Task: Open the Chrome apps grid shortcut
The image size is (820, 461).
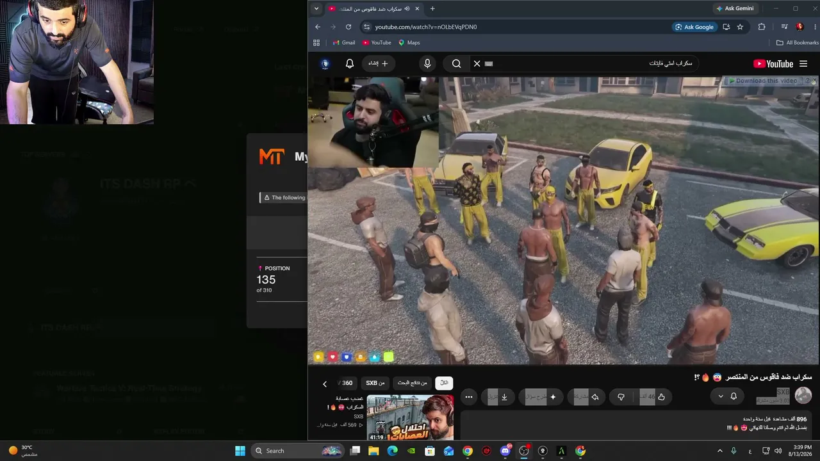Action: tap(316, 43)
